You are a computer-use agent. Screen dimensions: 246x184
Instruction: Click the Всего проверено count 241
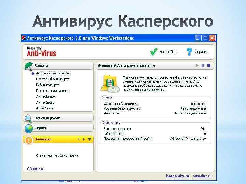click(x=203, y=128)
